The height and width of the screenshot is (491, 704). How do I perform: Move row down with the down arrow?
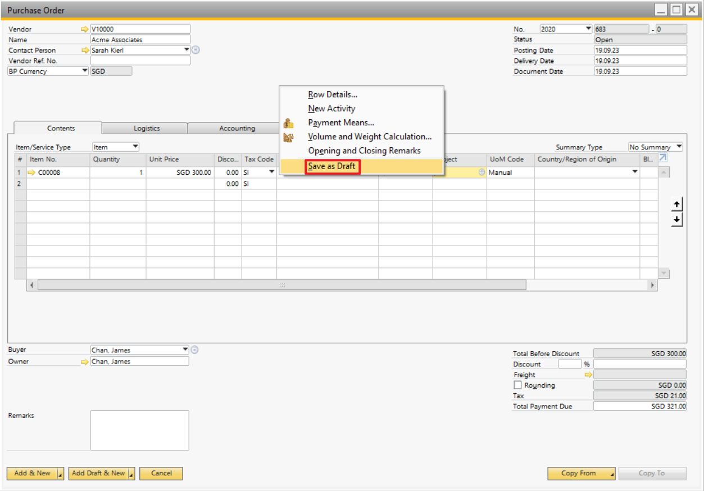coord(678,220)
